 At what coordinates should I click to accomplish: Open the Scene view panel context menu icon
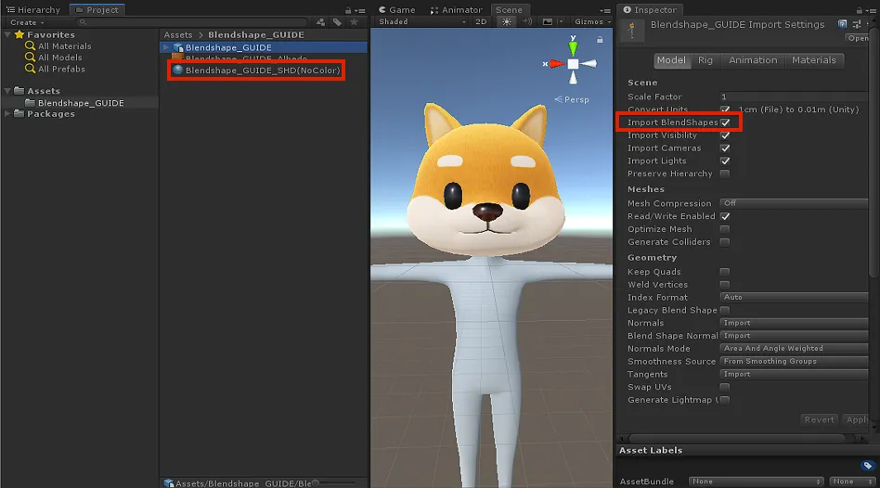coord(604,10)
